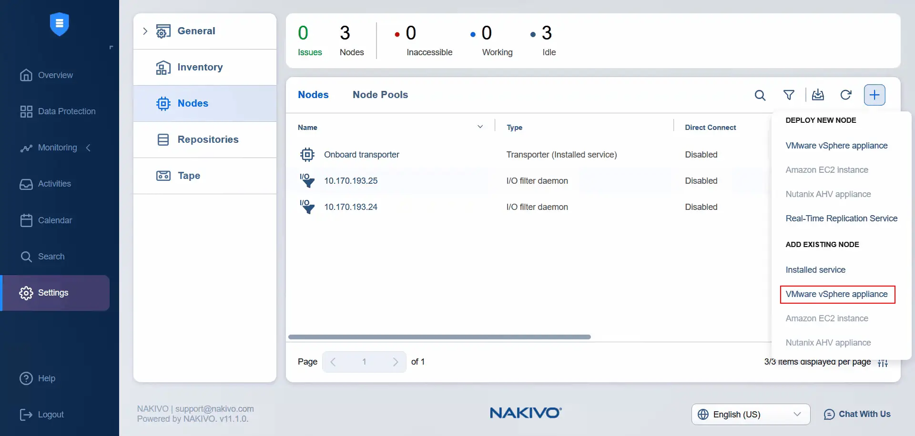This screenshot has height=436, width=915.
Task: Open the search icon above the nodes table
Action: (x=760, y=95)
